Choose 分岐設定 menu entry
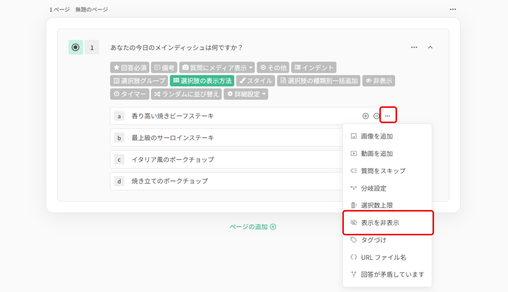Viewport: 508px width, 292px height. coord(387,188)
